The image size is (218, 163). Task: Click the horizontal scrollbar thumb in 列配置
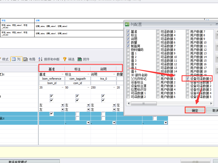point(144,103)
